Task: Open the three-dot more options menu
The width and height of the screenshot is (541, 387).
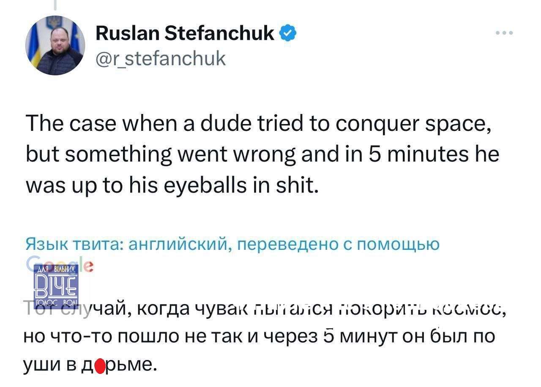Action: point(505,33)
